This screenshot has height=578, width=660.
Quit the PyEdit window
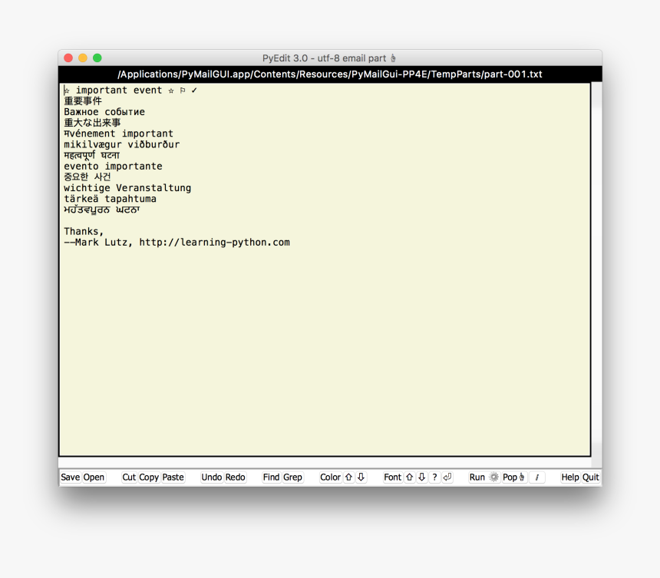[x=591, y=477]
